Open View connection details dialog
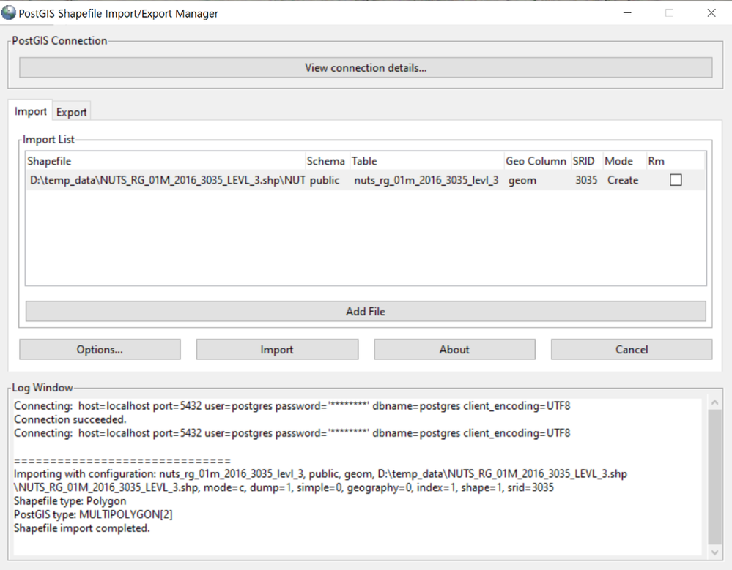This screenshot has height=570, width=732. 366,67
